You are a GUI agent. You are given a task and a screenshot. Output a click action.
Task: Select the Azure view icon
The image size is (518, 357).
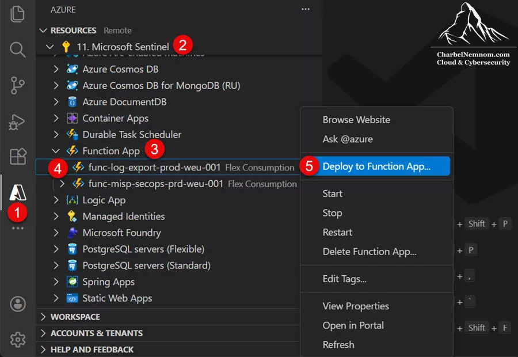click(x=18, y=193)
